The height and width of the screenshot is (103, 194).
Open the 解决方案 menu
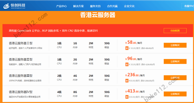(78, 6)
